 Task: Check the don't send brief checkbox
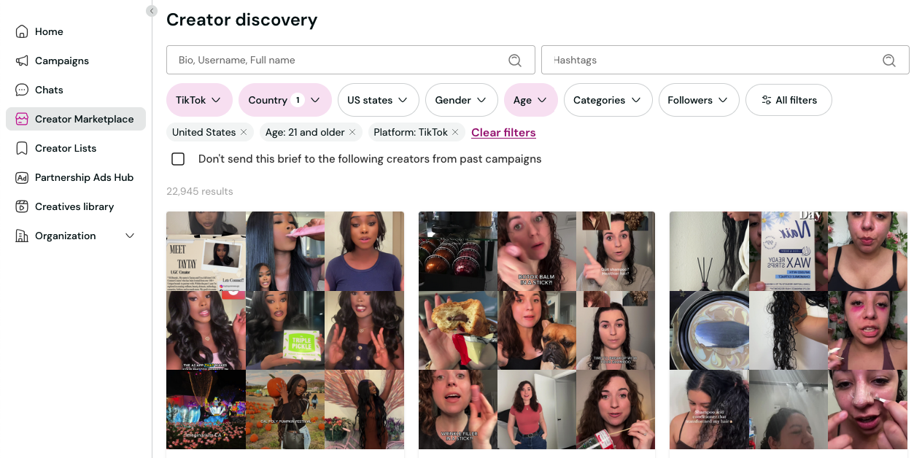[177, 158]
